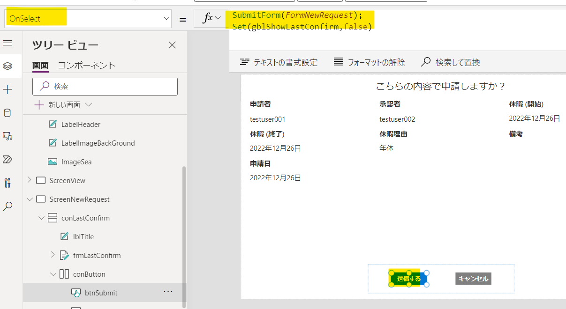
Task: Close the Tree view panel
Action: 172,45
